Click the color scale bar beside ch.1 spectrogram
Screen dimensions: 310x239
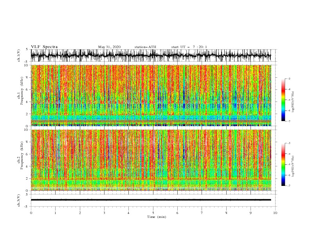[x=283, y=100]
